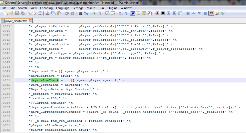246x133 pixels.
Task: Click "dayzGearSave = true;" text
Action: tap(50, 76)
